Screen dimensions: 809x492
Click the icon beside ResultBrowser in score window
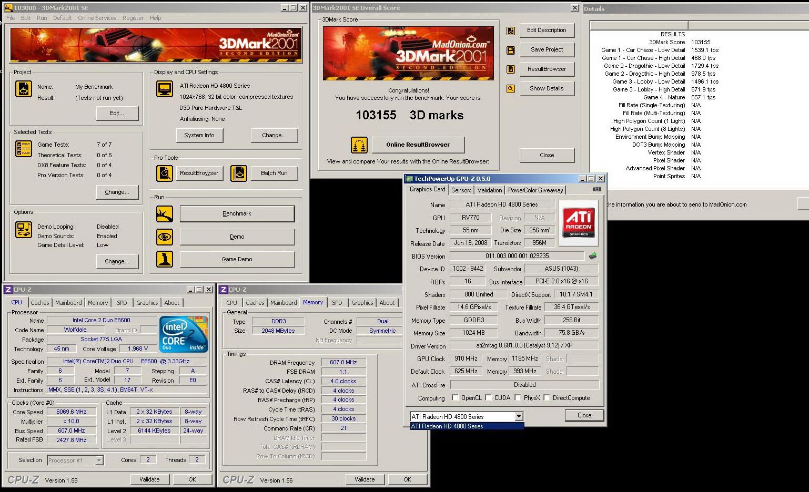pyautogui.click(x=510, y=69)
